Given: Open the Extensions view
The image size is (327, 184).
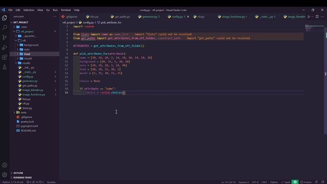Looking at the screenshot, I should tap(5, 57).
